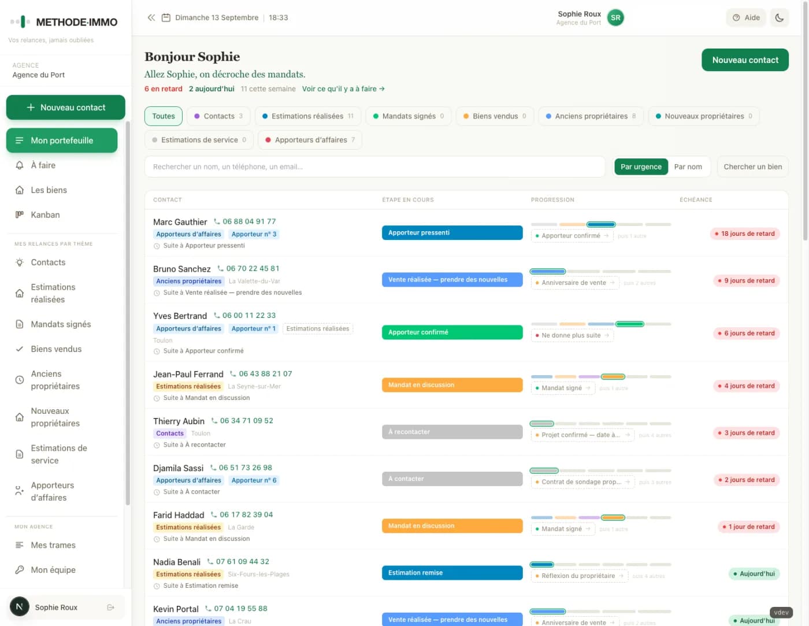Open Apporteur confirmé next step for Marc Gauthier
The image size is (809, 626).
click(572, 236)
